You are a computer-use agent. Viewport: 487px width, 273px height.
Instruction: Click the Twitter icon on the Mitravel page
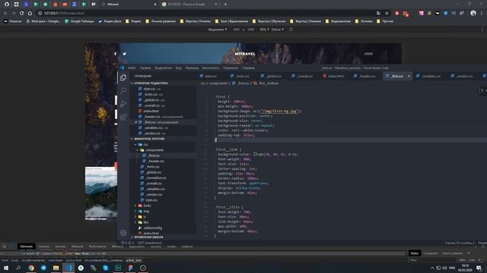[124, 54]
